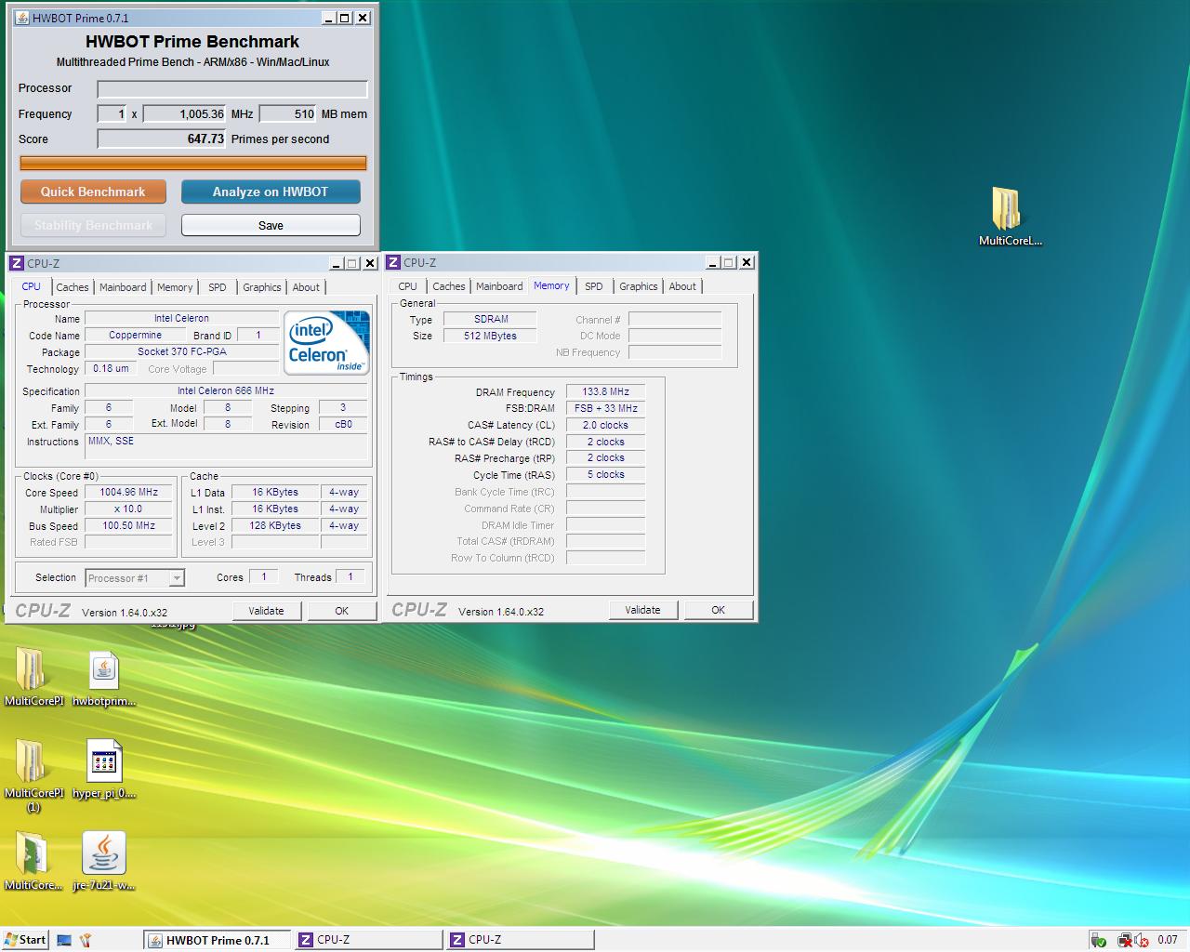Click the second quick launch icon

coord(86,940)
